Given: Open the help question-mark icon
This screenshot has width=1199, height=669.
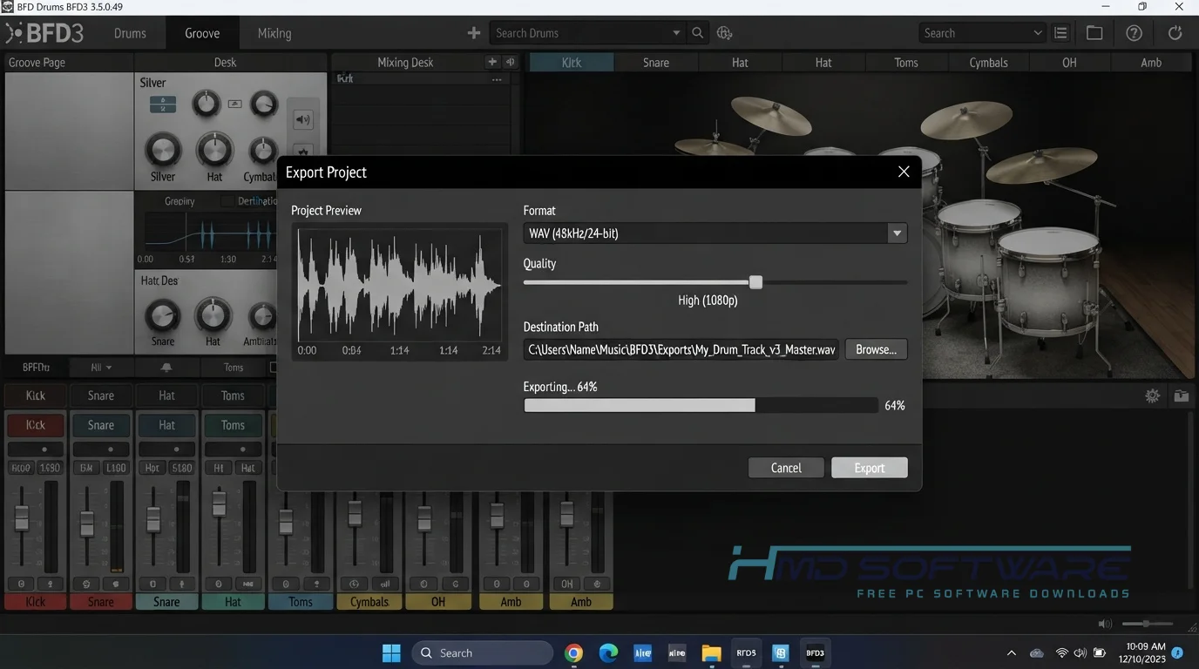Looking at the screenshot, I should tap(1134, 33).
